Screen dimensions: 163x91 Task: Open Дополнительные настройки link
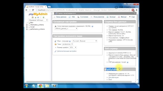67,51
